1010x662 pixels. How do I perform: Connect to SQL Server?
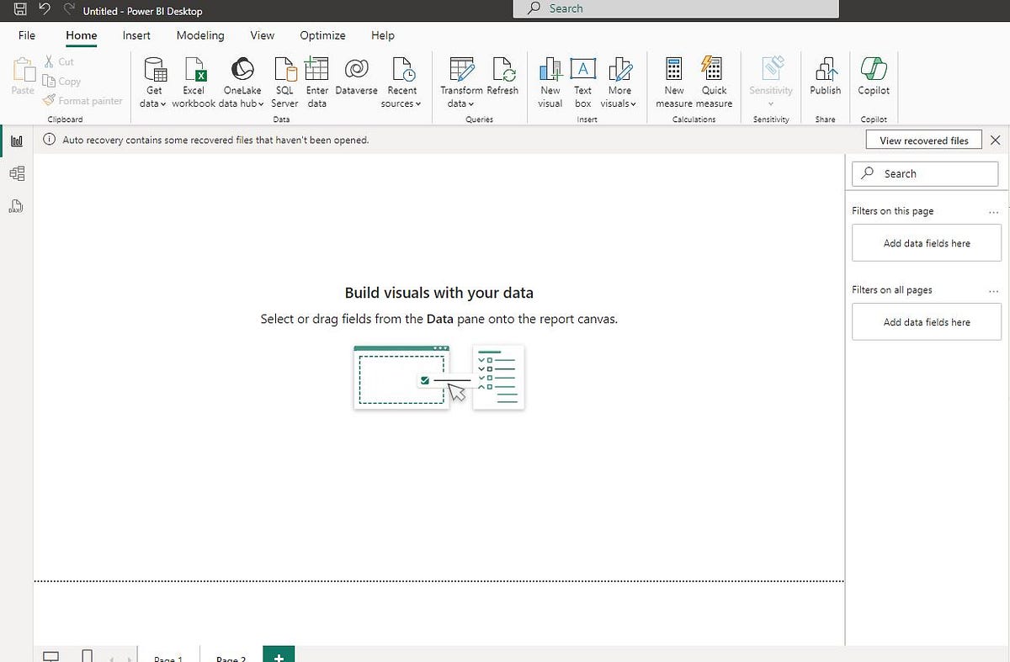(x=284, y=83)
